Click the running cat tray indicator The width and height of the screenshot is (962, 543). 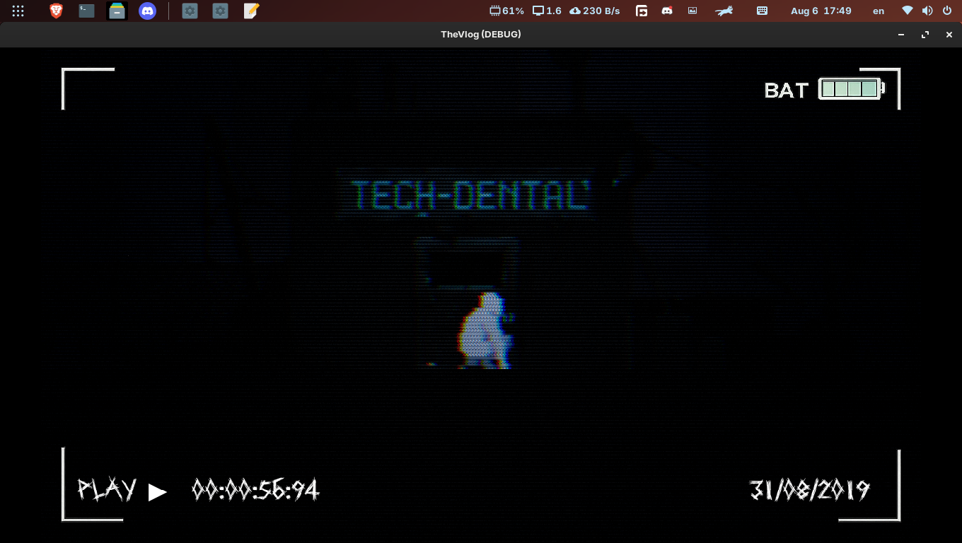[724, 11]
